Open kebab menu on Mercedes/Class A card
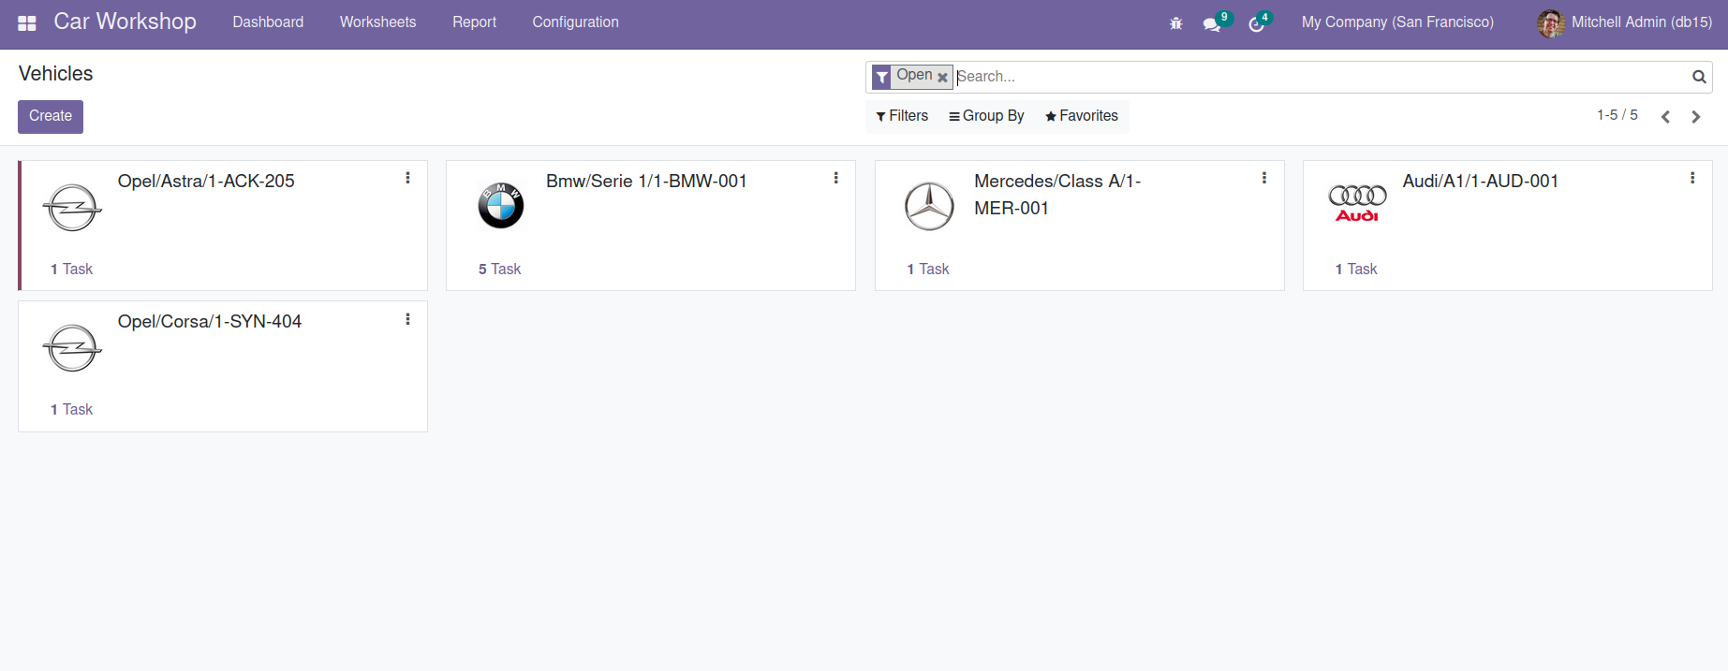The height and width of the screenshot is (671, 1728). (x=1264, y=178)
